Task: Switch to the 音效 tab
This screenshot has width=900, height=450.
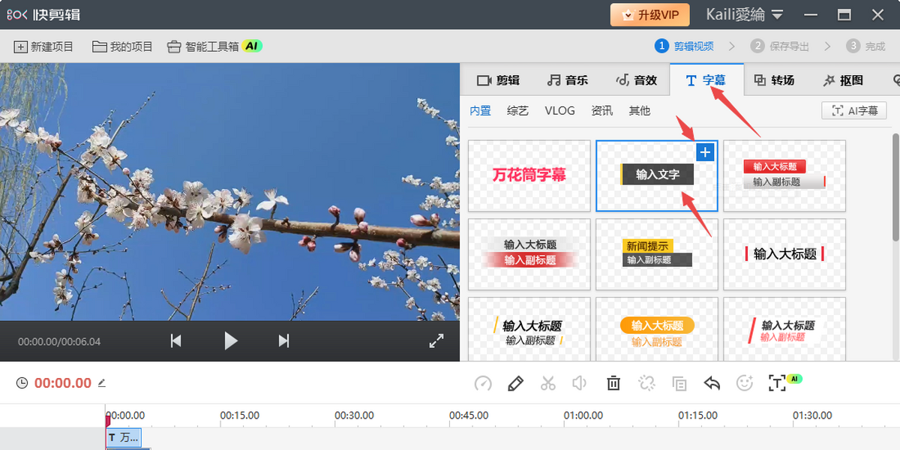Action: click(x=636, y=80)
